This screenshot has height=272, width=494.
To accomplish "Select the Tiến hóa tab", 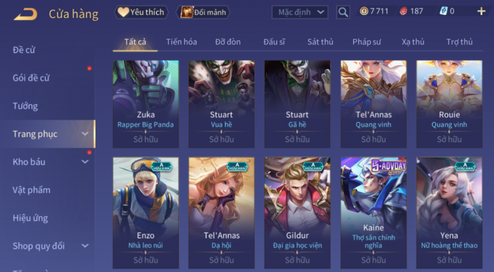I will [181, 42].
